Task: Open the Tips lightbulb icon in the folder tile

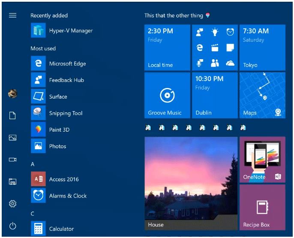Action: click(x=215, y=32)
